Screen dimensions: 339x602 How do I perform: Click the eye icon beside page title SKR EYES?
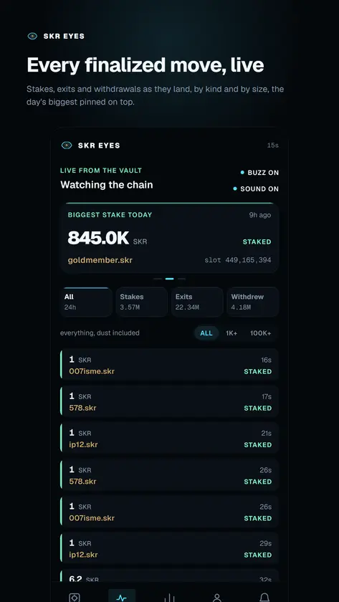coord(32,36)
